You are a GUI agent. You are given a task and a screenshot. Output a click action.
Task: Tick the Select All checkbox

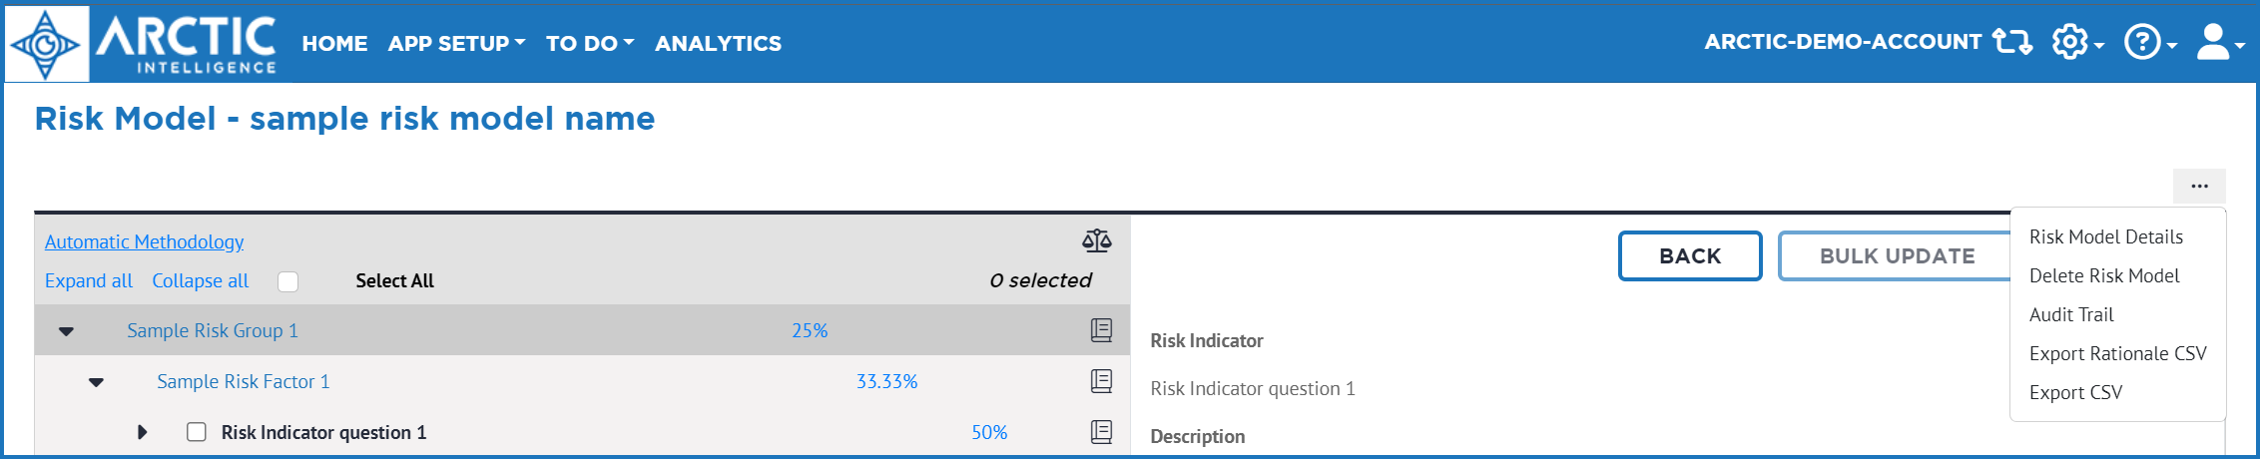click(287, 281)
